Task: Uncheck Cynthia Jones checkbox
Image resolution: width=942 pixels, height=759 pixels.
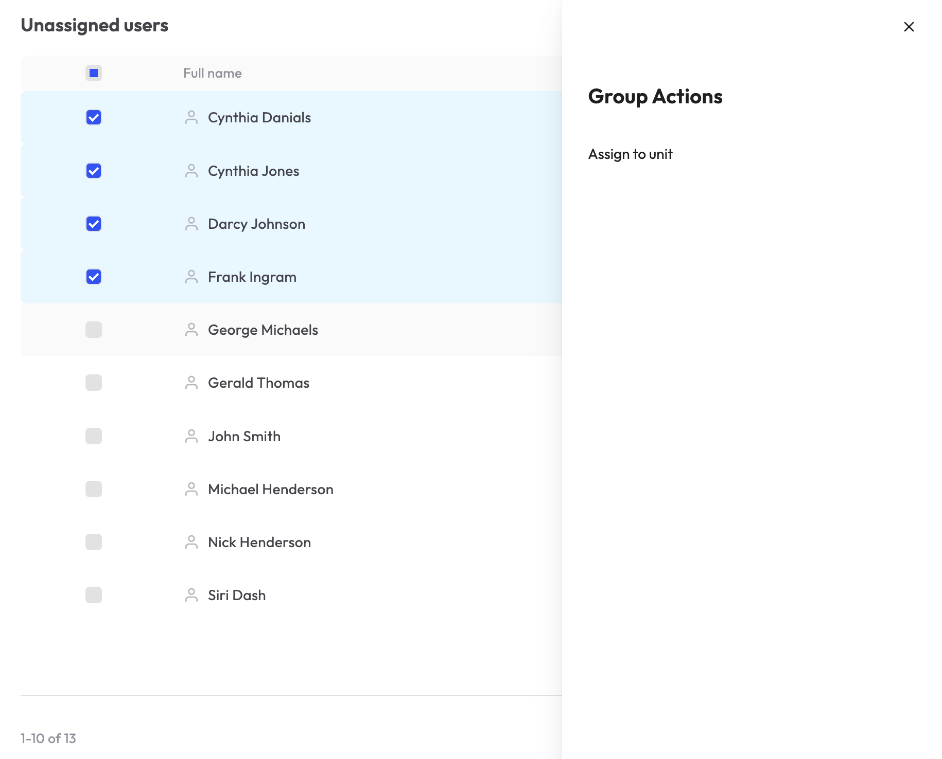Action: pyautogui.click(x=94, y=171)
